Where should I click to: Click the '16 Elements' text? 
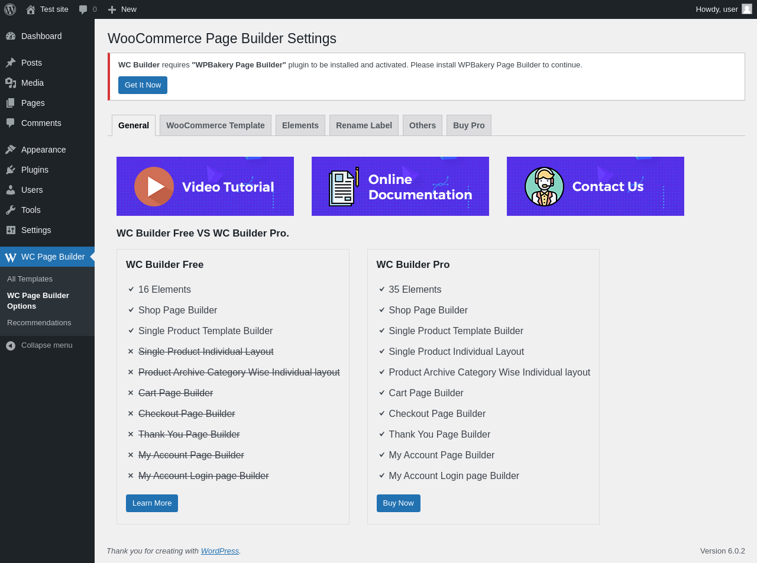click(164, 290)
